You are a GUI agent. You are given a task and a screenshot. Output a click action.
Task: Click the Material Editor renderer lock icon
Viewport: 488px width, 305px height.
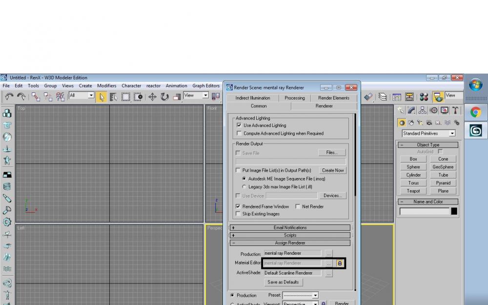click(x=340, y=264)
